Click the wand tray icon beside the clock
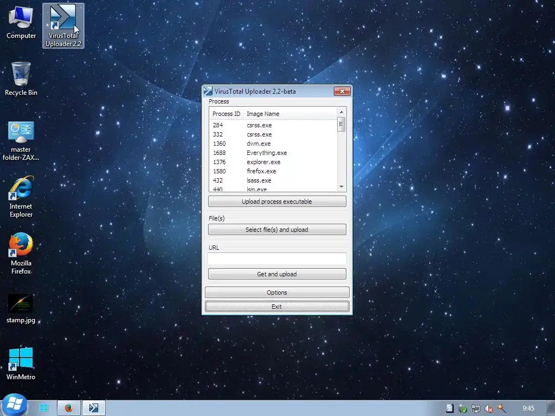Viewport: 555px width, 416px height. click(501, 408)
